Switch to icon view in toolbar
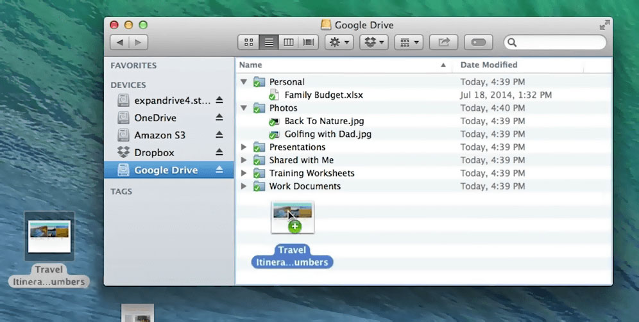This screenshot has height=322, width=639. [x=249, y=42]
